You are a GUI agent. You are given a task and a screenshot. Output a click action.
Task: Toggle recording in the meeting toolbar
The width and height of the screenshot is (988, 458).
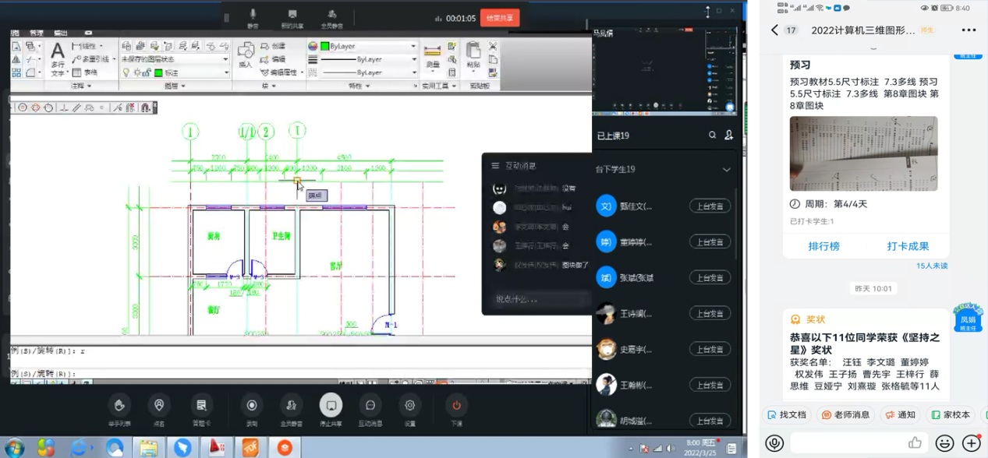tap(251, 409)
